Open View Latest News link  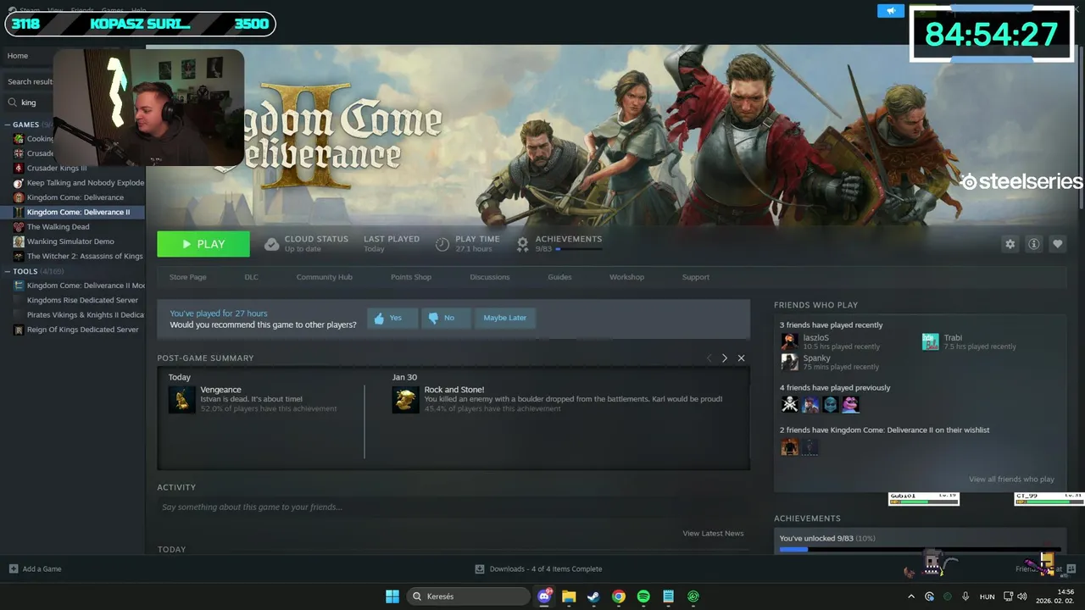(713, 533)
